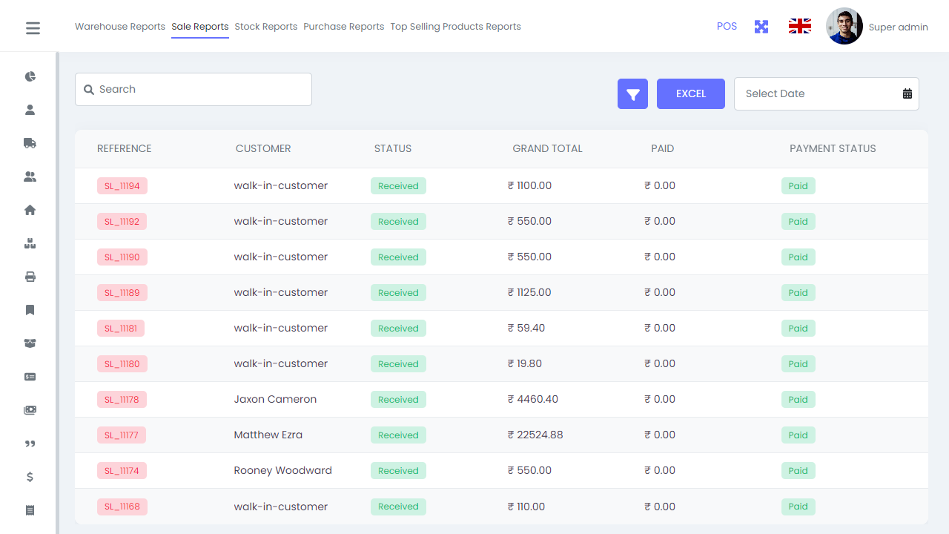This screenshot has width=949, height=534.
Task: Open the Super admin profile menu
Action: 875,27
